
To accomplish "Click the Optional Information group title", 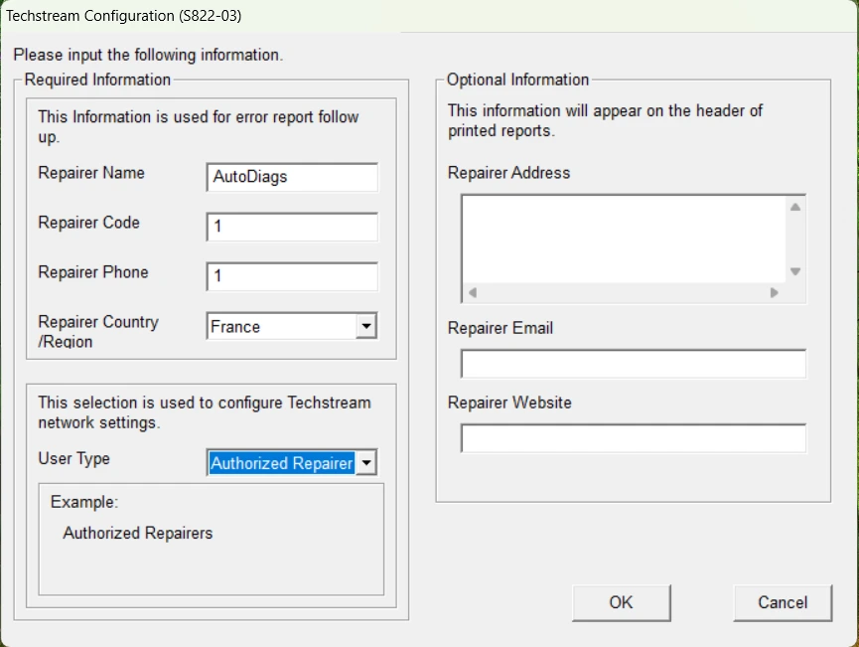I will [517, 80].
